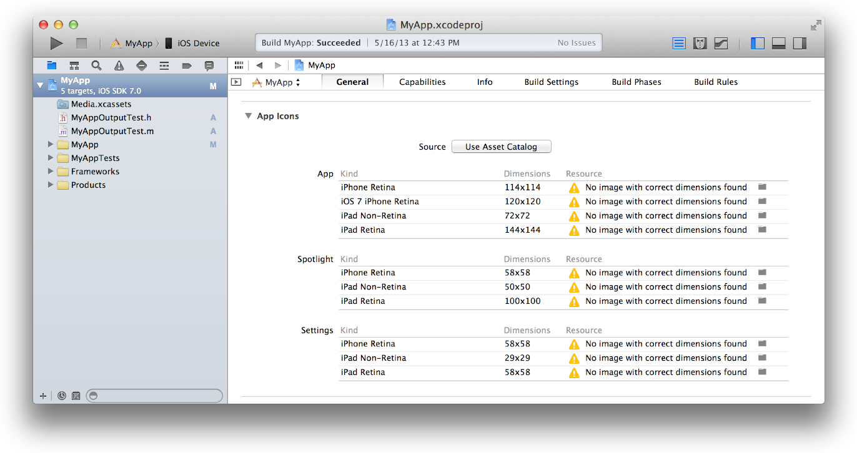Choose folder for Settings iPad Non-Retina 29x29
The width and height of the screenshot is (857, 453).
coord(762,358)
